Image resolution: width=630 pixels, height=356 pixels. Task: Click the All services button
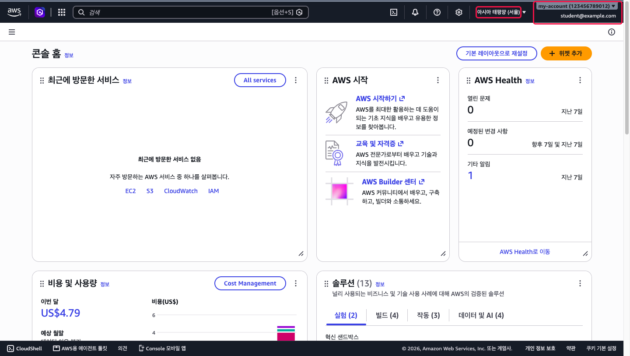(x=260, y=80)
